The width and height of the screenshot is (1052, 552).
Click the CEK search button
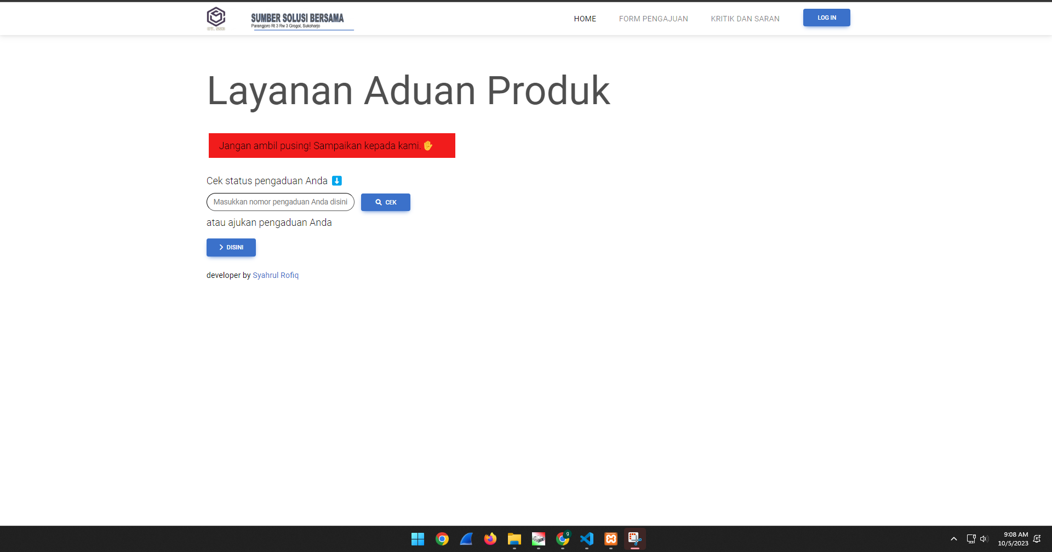[385, 202]
